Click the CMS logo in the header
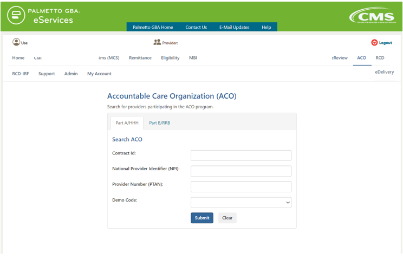The width and height of the screenshot is (403, 272). tap(373, 15)
